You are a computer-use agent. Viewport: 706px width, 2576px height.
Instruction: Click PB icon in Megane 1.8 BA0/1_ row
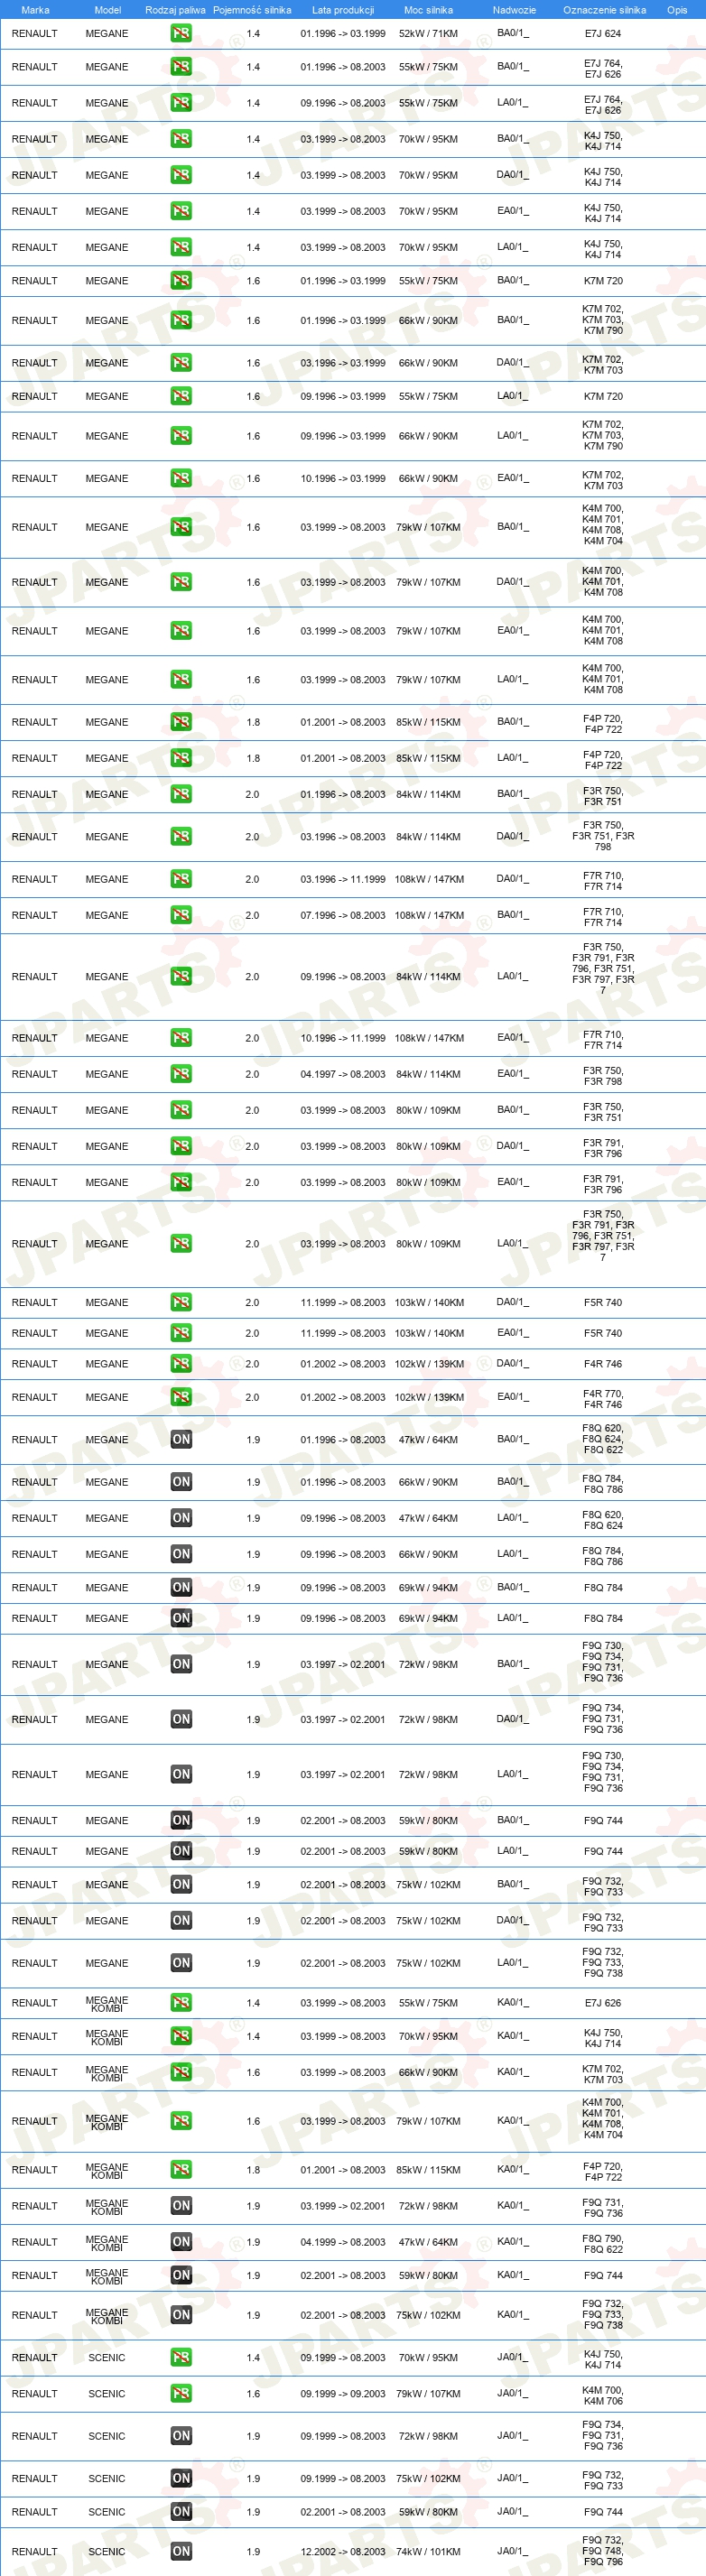coord(181,722)
